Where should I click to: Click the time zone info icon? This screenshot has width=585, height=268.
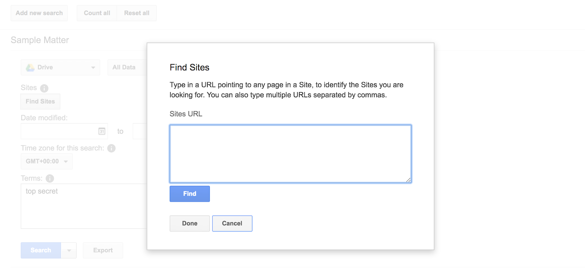pos(112,148)
